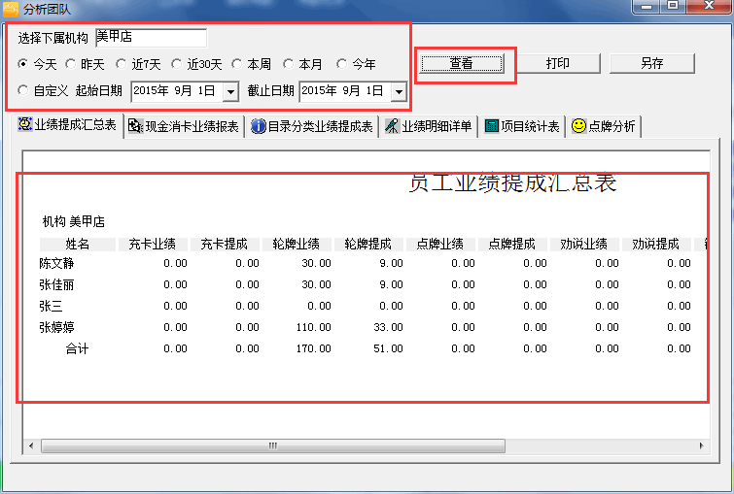Click the 轮牌提成 column header
Viewport: 734px width, 494px height.
tap(368, 244)
